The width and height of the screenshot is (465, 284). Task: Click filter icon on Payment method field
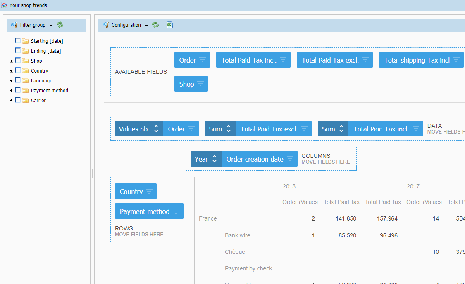[176, 211]
